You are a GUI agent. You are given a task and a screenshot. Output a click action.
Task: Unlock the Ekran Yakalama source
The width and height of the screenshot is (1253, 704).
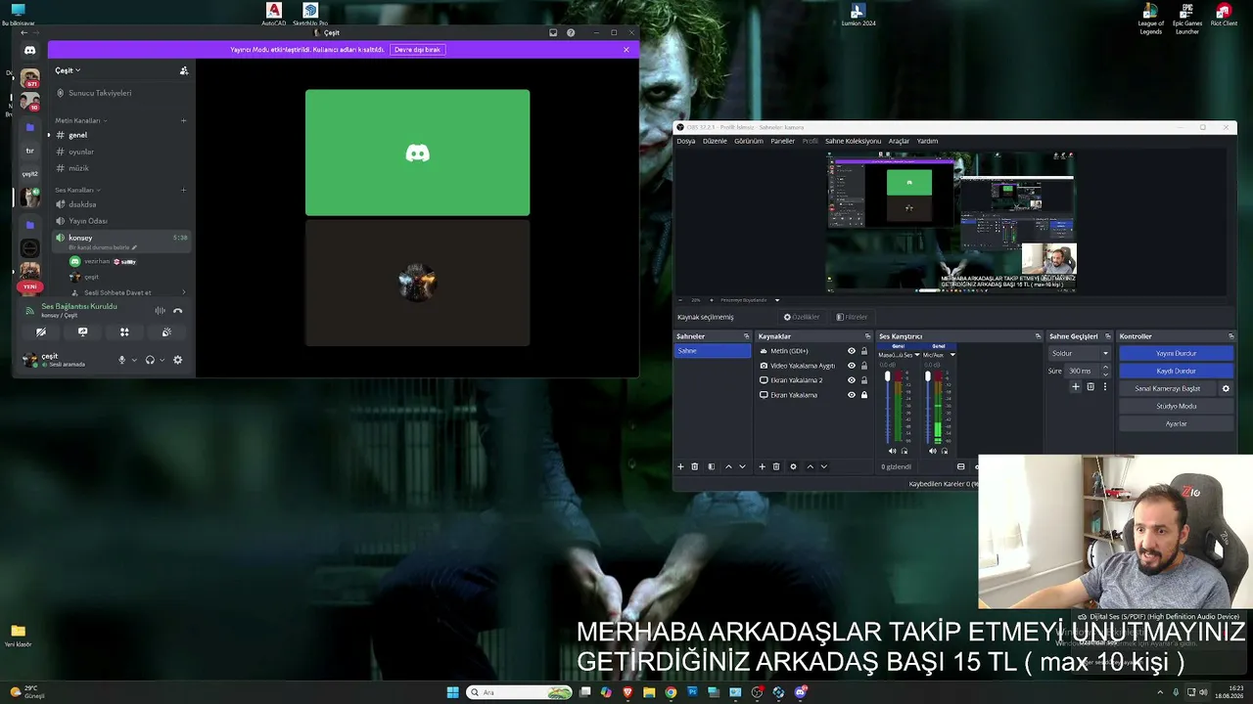click(x=863, y=395)
